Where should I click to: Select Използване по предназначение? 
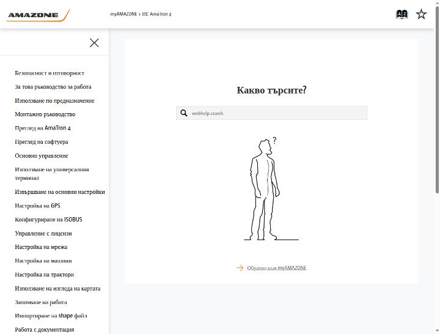click(x=54, y=100)
